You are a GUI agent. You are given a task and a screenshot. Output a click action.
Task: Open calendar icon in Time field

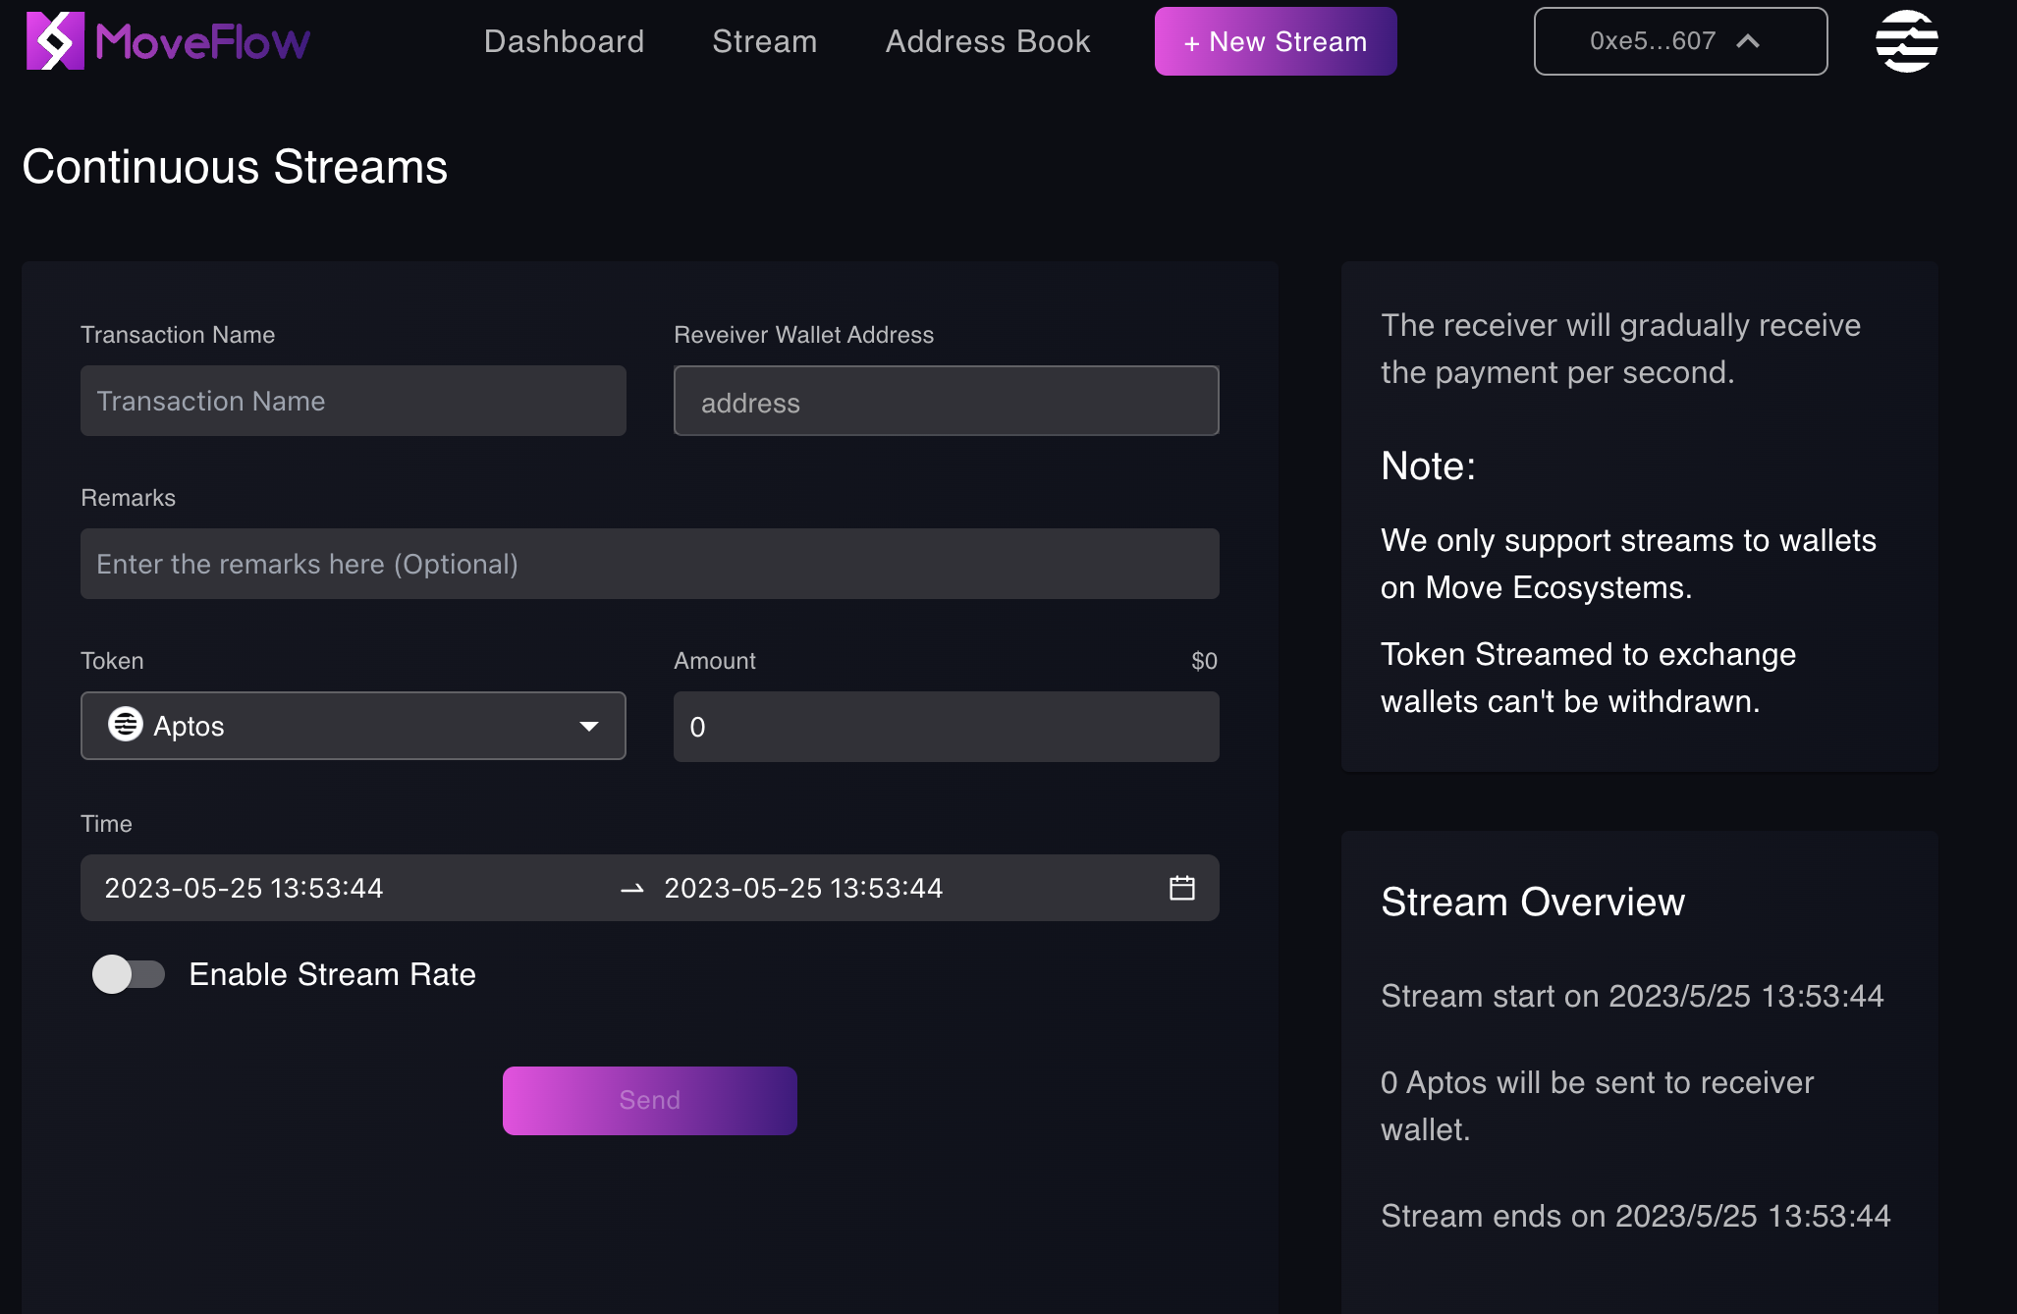[x=1181, y=888]
